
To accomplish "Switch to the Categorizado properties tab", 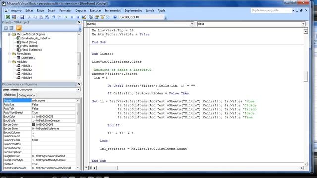I will click(26, 95).
